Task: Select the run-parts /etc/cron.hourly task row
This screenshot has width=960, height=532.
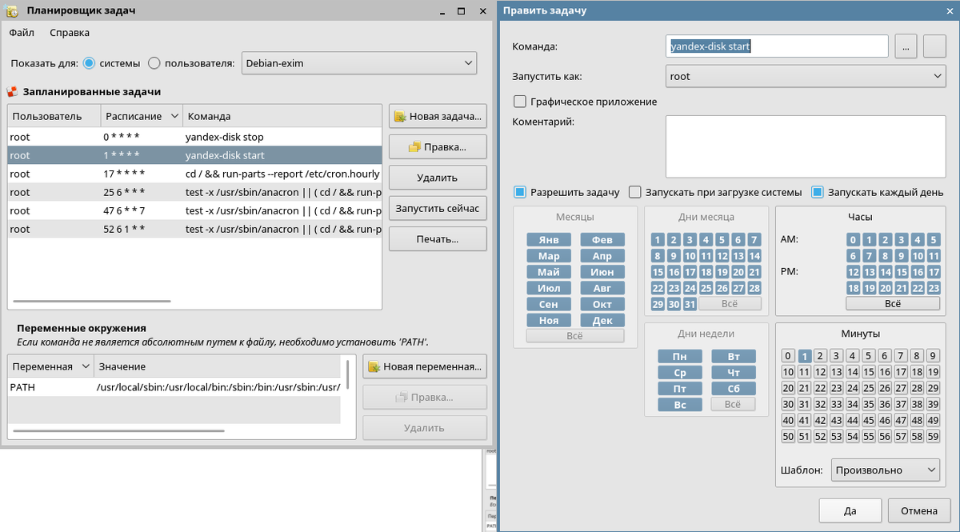Action: point(194,174)
